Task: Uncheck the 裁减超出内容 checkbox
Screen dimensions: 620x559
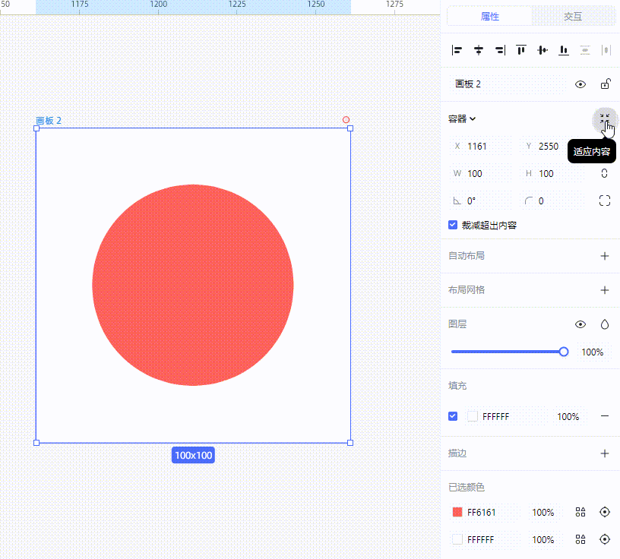Action: (453, 225)
